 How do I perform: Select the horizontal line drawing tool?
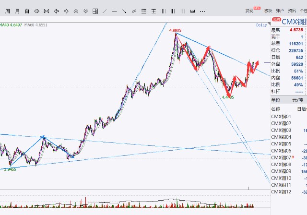[115, 12]
